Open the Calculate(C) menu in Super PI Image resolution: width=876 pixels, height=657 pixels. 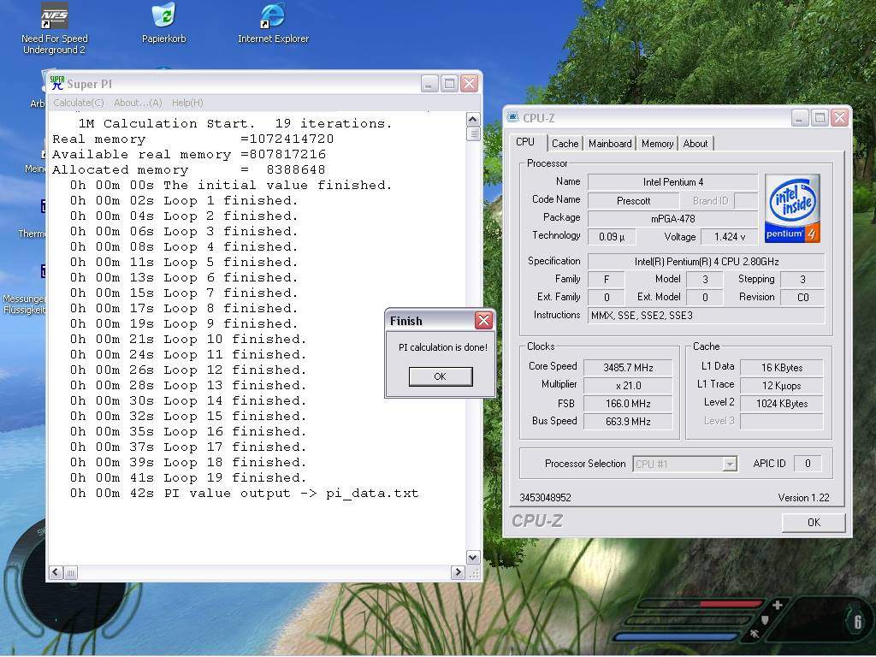[x=78, y=103]
